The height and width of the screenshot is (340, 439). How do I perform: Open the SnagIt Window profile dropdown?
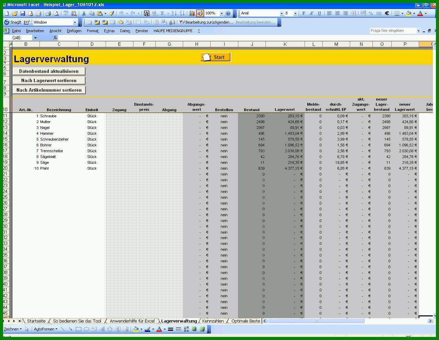point(75,22)
